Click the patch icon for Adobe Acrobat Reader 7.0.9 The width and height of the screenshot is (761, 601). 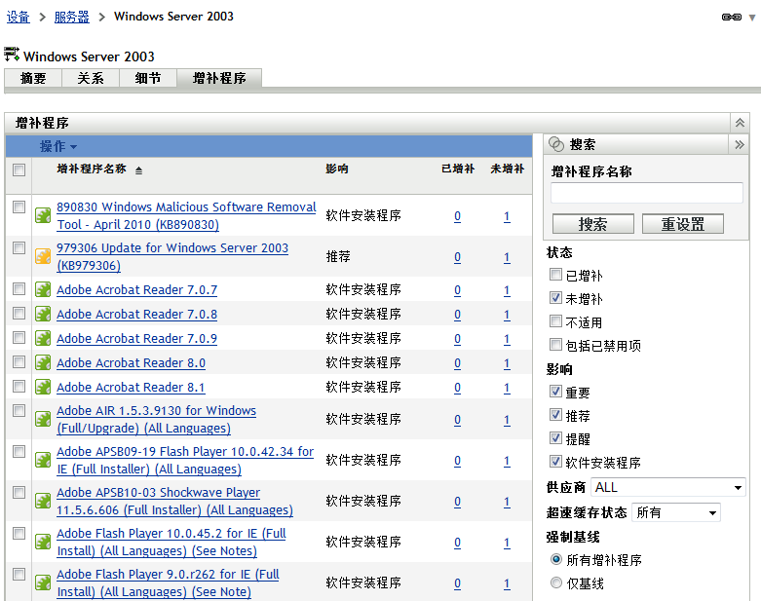43,338
